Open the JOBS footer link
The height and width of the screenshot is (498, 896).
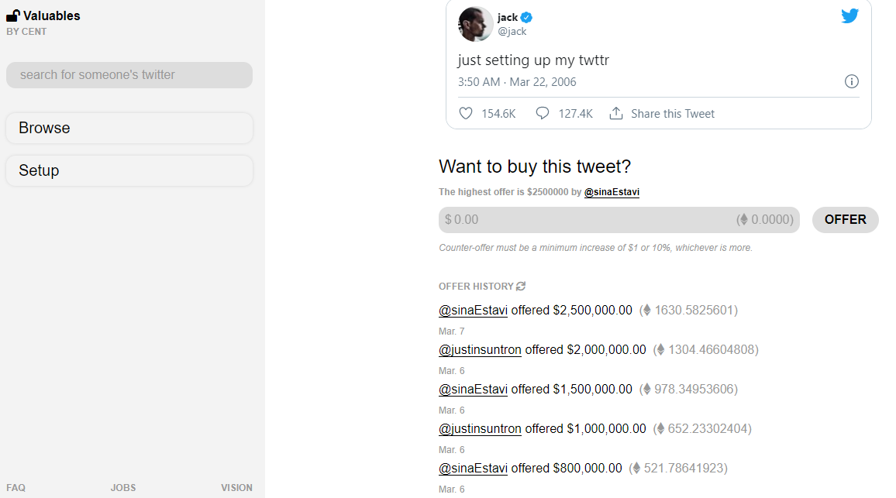pyautogui.click(x=123, y=488)
